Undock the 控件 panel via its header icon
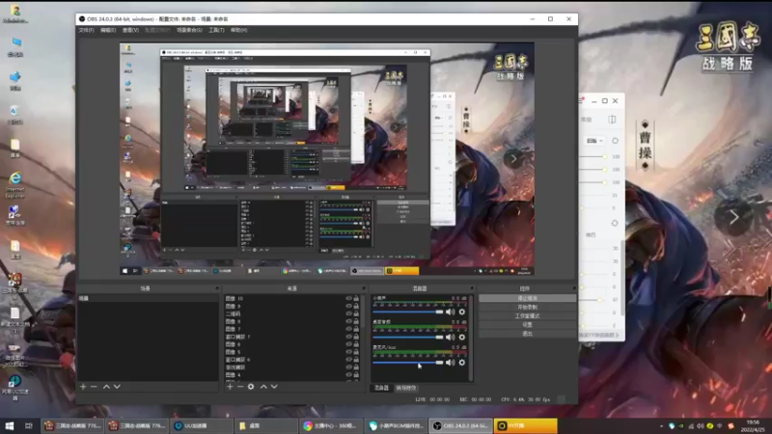 573,288
